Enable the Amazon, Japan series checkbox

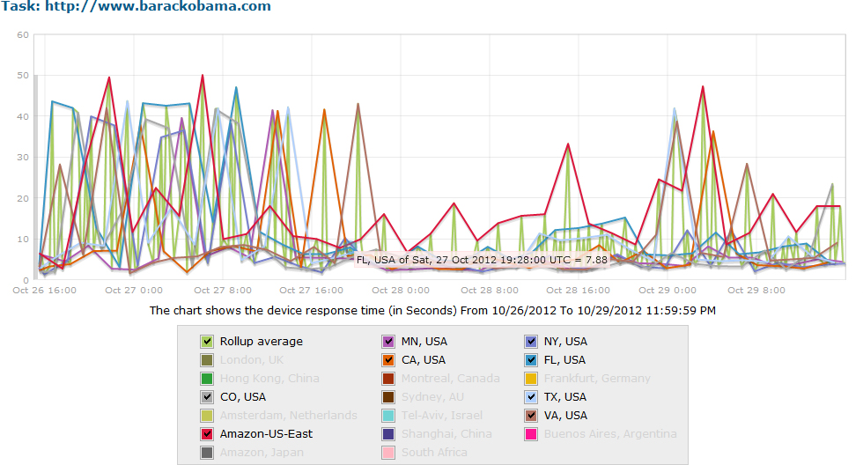(x=207, y=453)
